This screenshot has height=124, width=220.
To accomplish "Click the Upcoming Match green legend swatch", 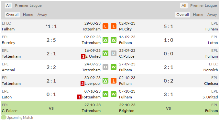I will click(4, 118).
